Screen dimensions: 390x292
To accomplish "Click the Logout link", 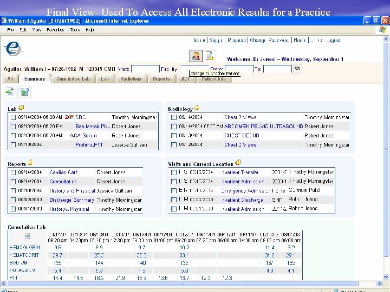I will point(333,40).
